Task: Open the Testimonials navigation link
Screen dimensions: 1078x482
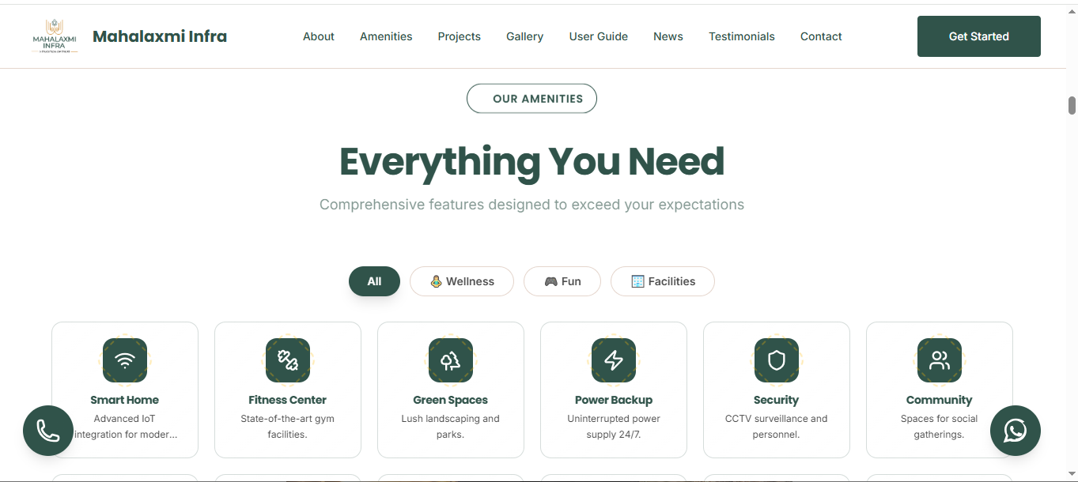Action: [742, 36]
